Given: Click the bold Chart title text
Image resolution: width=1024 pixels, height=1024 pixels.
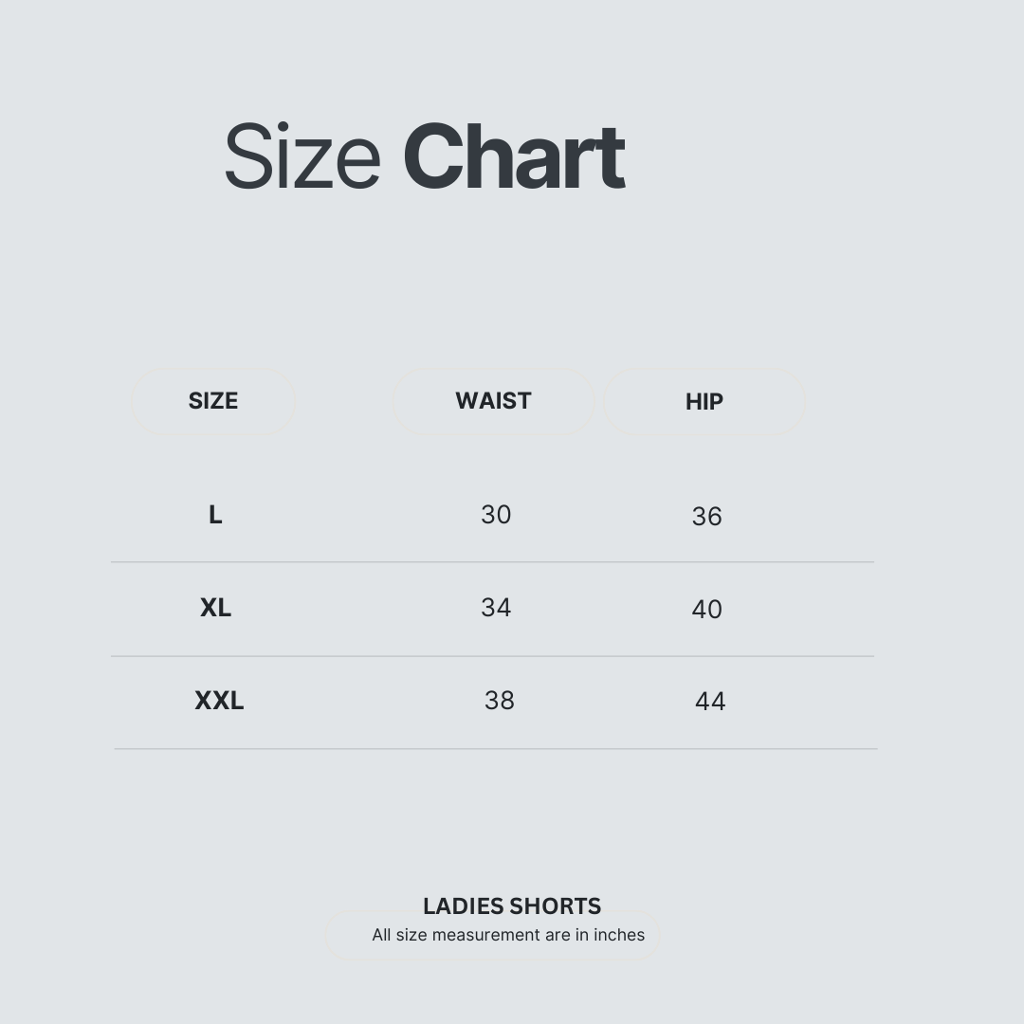Looking at the screenshot, I should coord(515,156).
